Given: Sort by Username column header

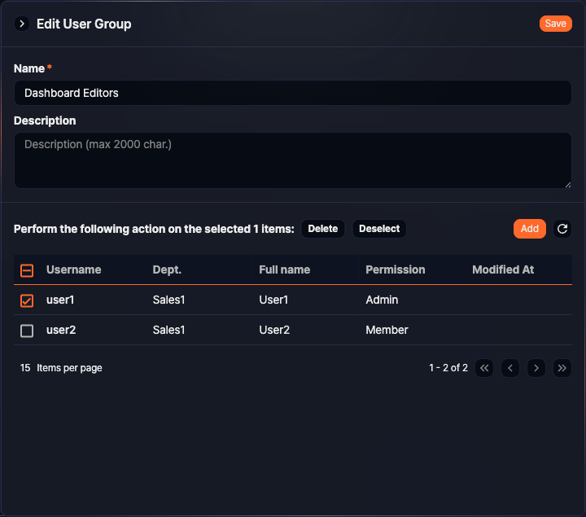Looking at the screenshot, I should pyautogui.click(x=73, y=269).
